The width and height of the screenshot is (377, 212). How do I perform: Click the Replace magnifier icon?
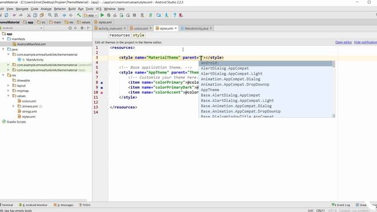click(x=56, y=15)
